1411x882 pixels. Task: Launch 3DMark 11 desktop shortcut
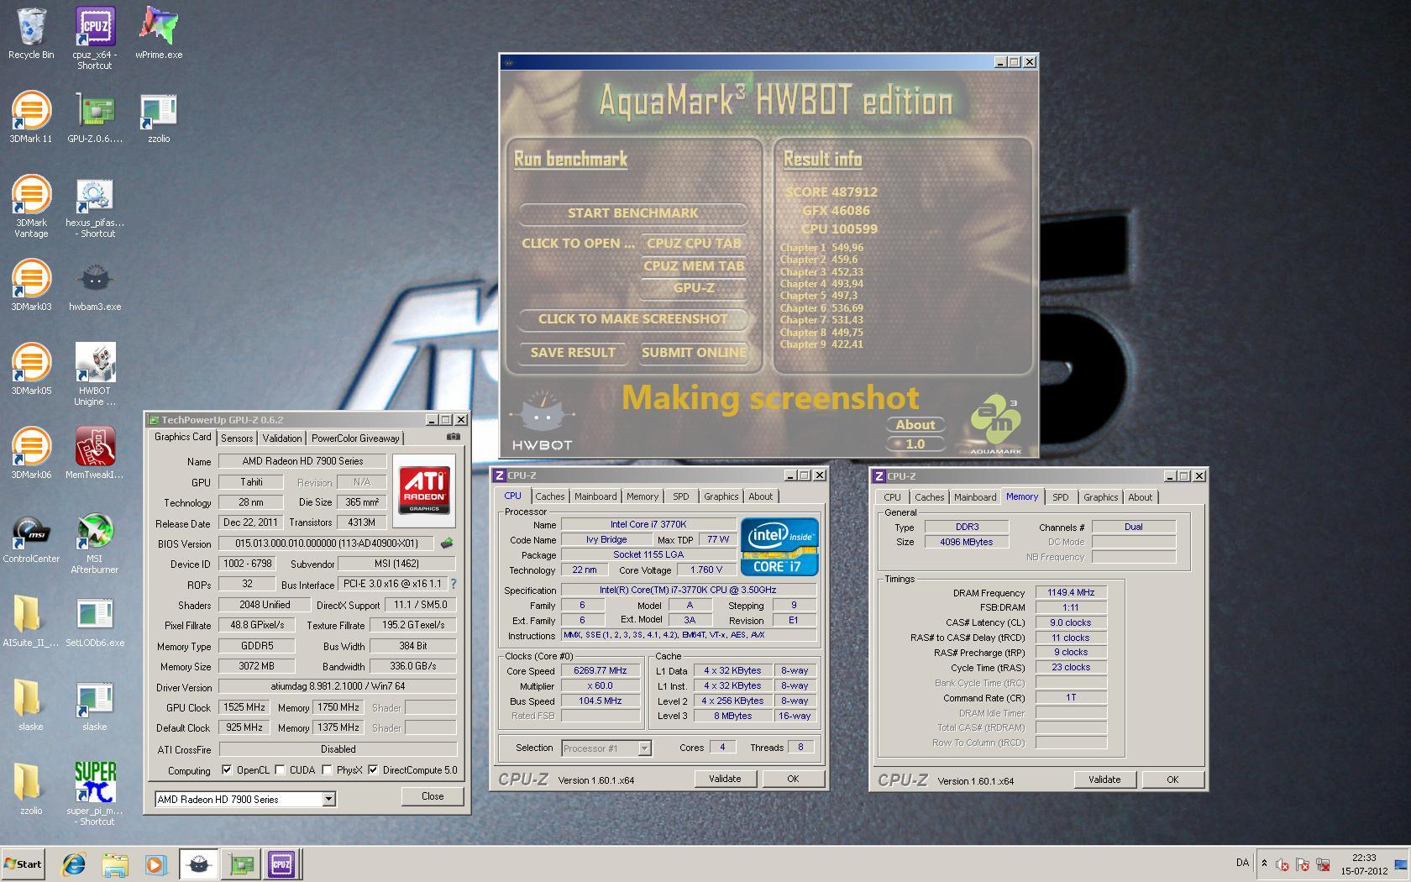click(31, 118)
